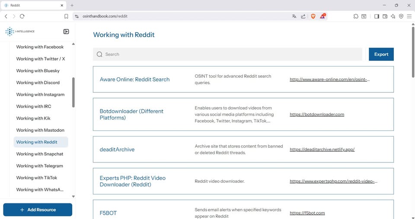Follow the deaditarchive.netlify.app link
The image size is (415, 219).
[322, 149]
